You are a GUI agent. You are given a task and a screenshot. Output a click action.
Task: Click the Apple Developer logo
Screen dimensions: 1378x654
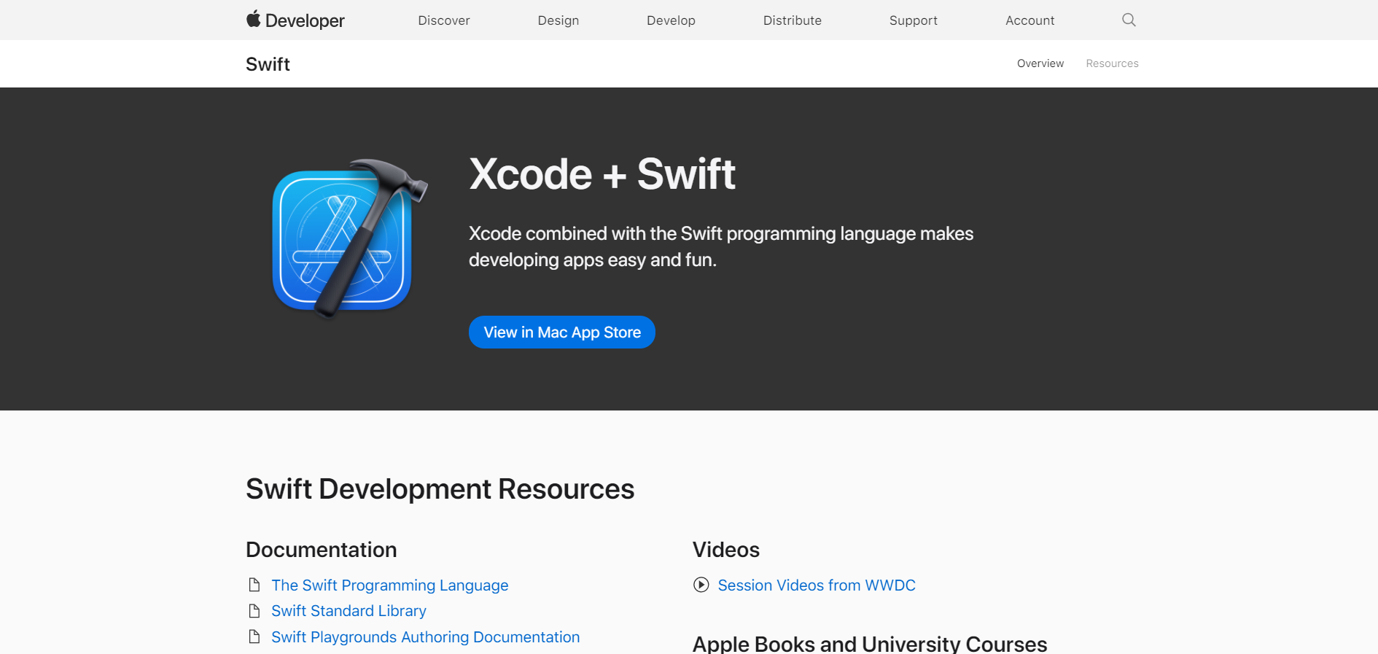pyautogui.click(x=295, y=20)
